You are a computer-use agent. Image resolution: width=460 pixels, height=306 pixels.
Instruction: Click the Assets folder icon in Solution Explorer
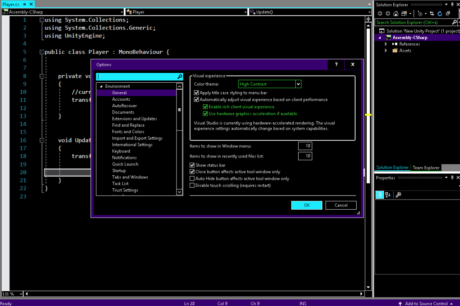point(395,51)
